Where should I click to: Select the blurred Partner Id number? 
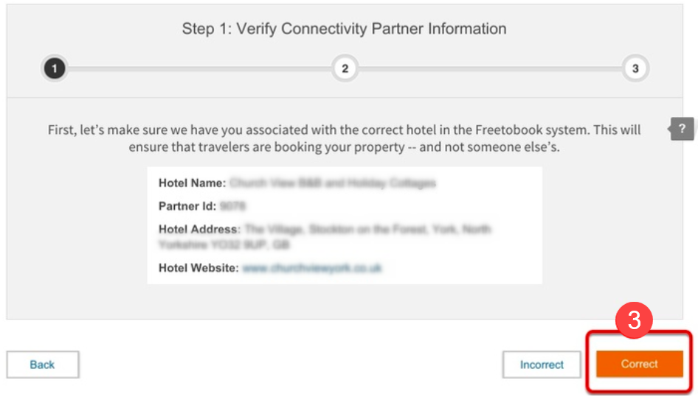(232, 206)
